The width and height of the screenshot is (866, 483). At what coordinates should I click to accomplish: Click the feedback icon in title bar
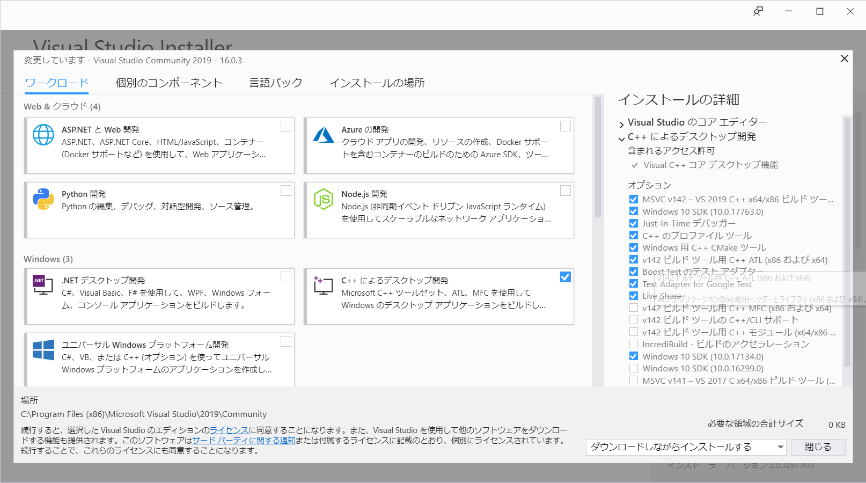coord(758,11)
